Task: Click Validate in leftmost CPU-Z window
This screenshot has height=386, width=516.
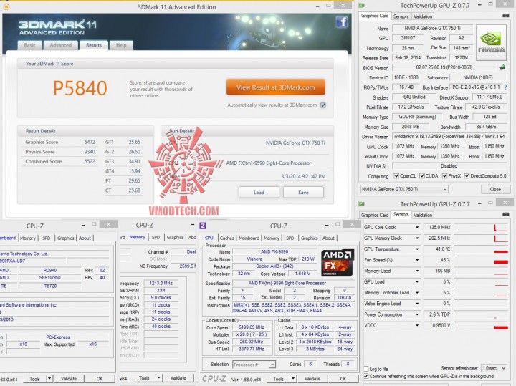Action: tap(69, 379)
